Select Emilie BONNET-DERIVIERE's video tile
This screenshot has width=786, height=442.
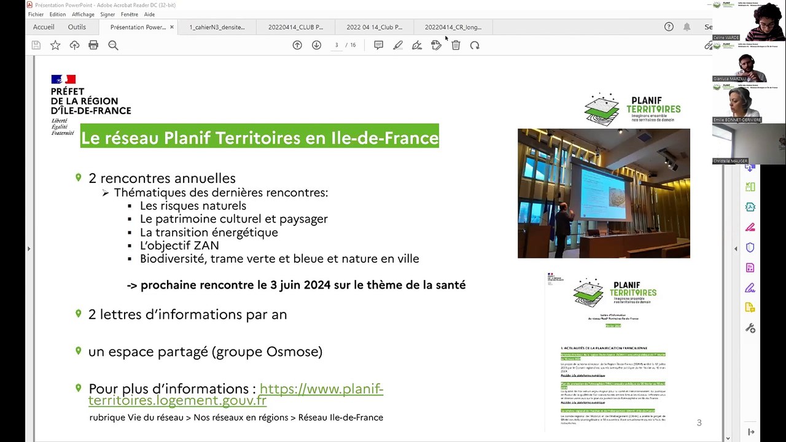[x=749, y=103]
